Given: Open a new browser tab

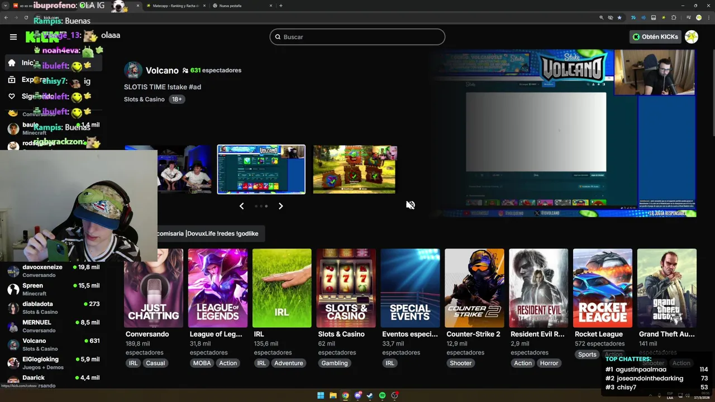Looking at the screenshot, I should coord(280,6).
